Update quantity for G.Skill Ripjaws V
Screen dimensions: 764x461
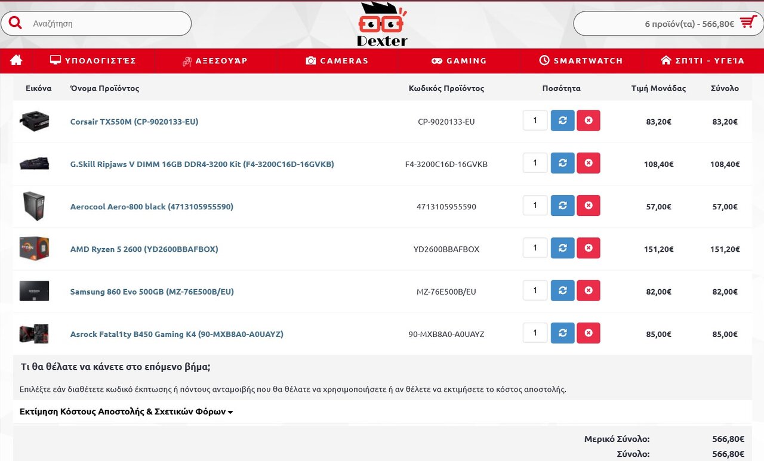(x=562, y=163)
